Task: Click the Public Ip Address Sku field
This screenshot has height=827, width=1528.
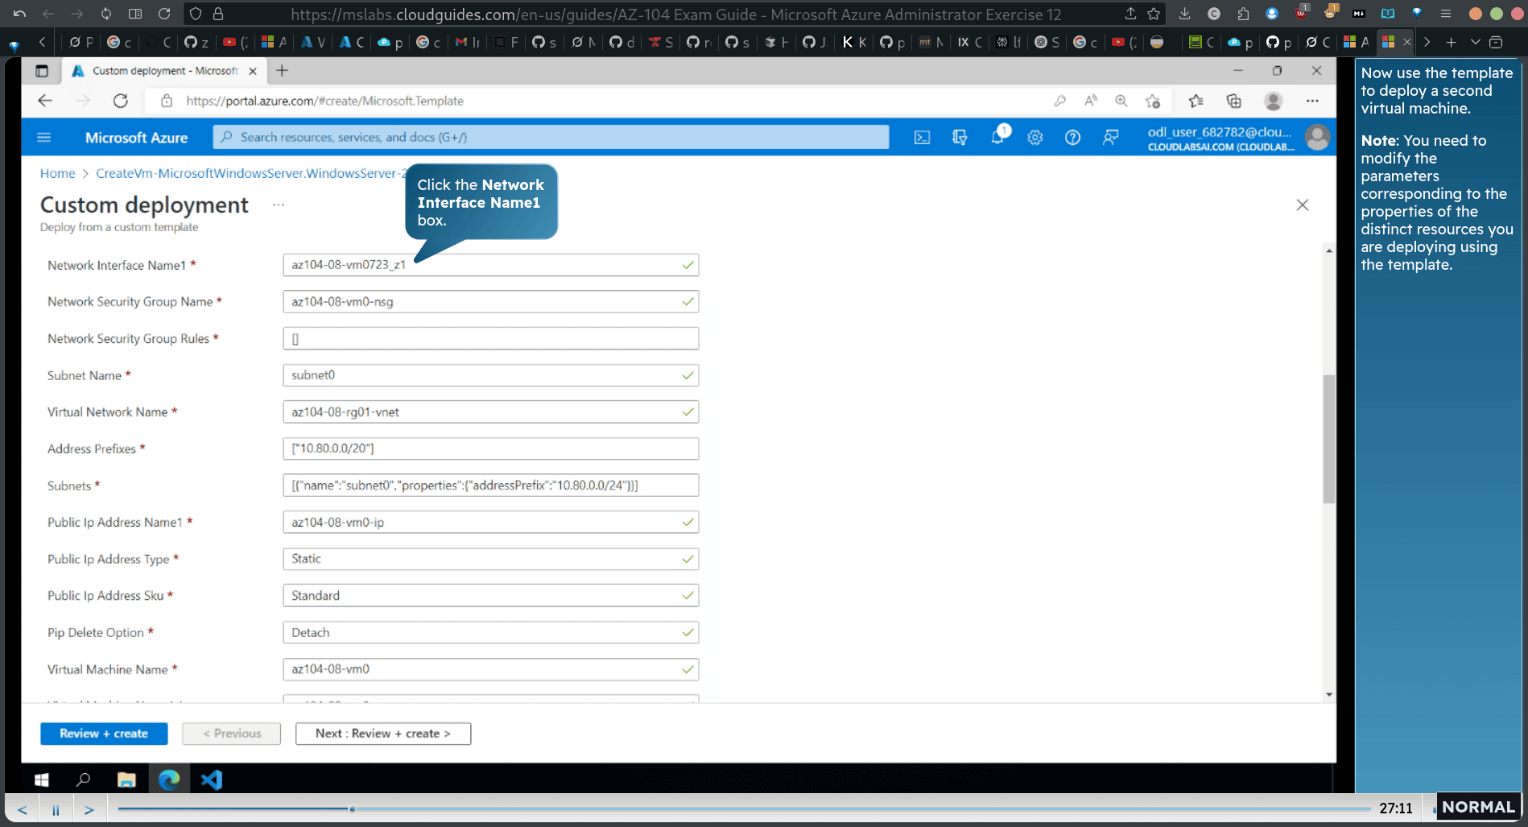Action: [x=490, y=596]
